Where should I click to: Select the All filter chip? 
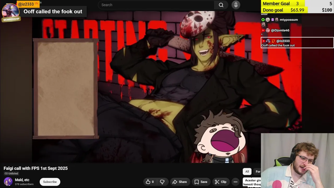247,172
